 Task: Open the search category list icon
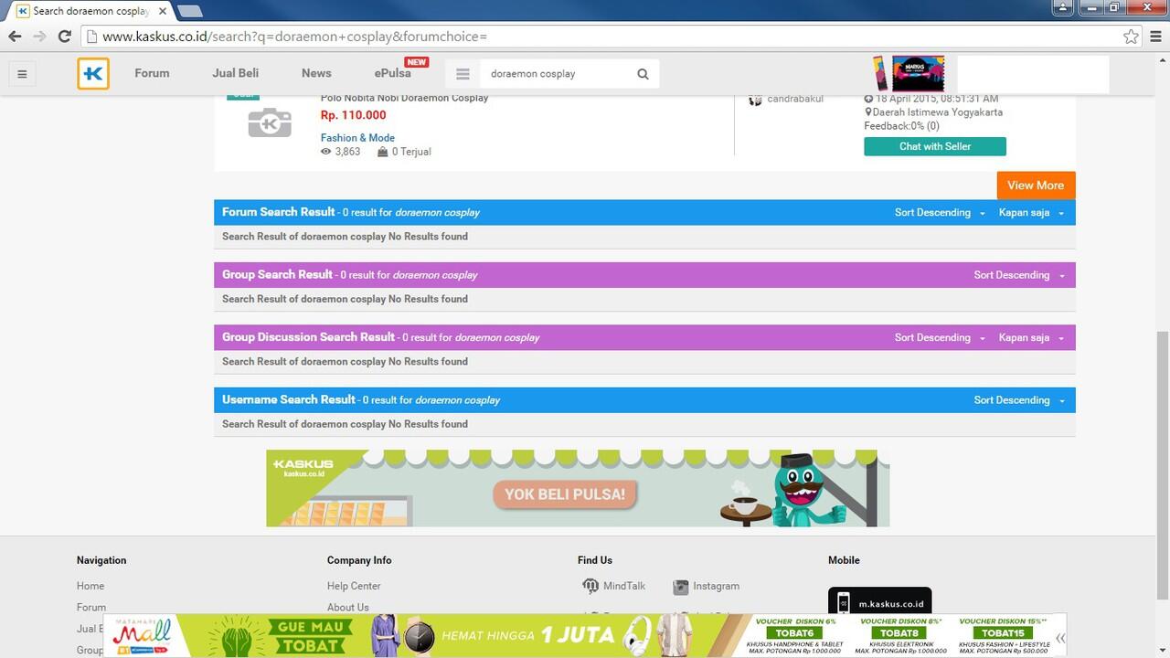coord(463,74)
